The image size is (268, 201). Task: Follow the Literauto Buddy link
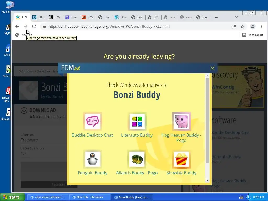coord(137,135)
